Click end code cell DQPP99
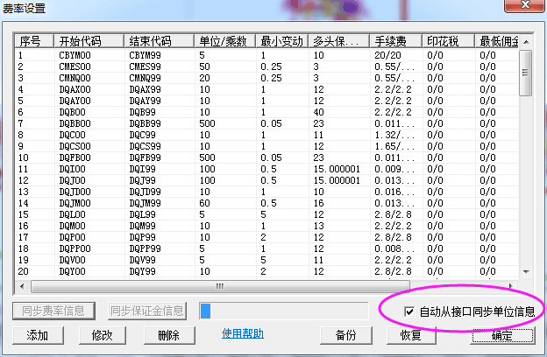547x357 pixels. [x=146, y=248]
